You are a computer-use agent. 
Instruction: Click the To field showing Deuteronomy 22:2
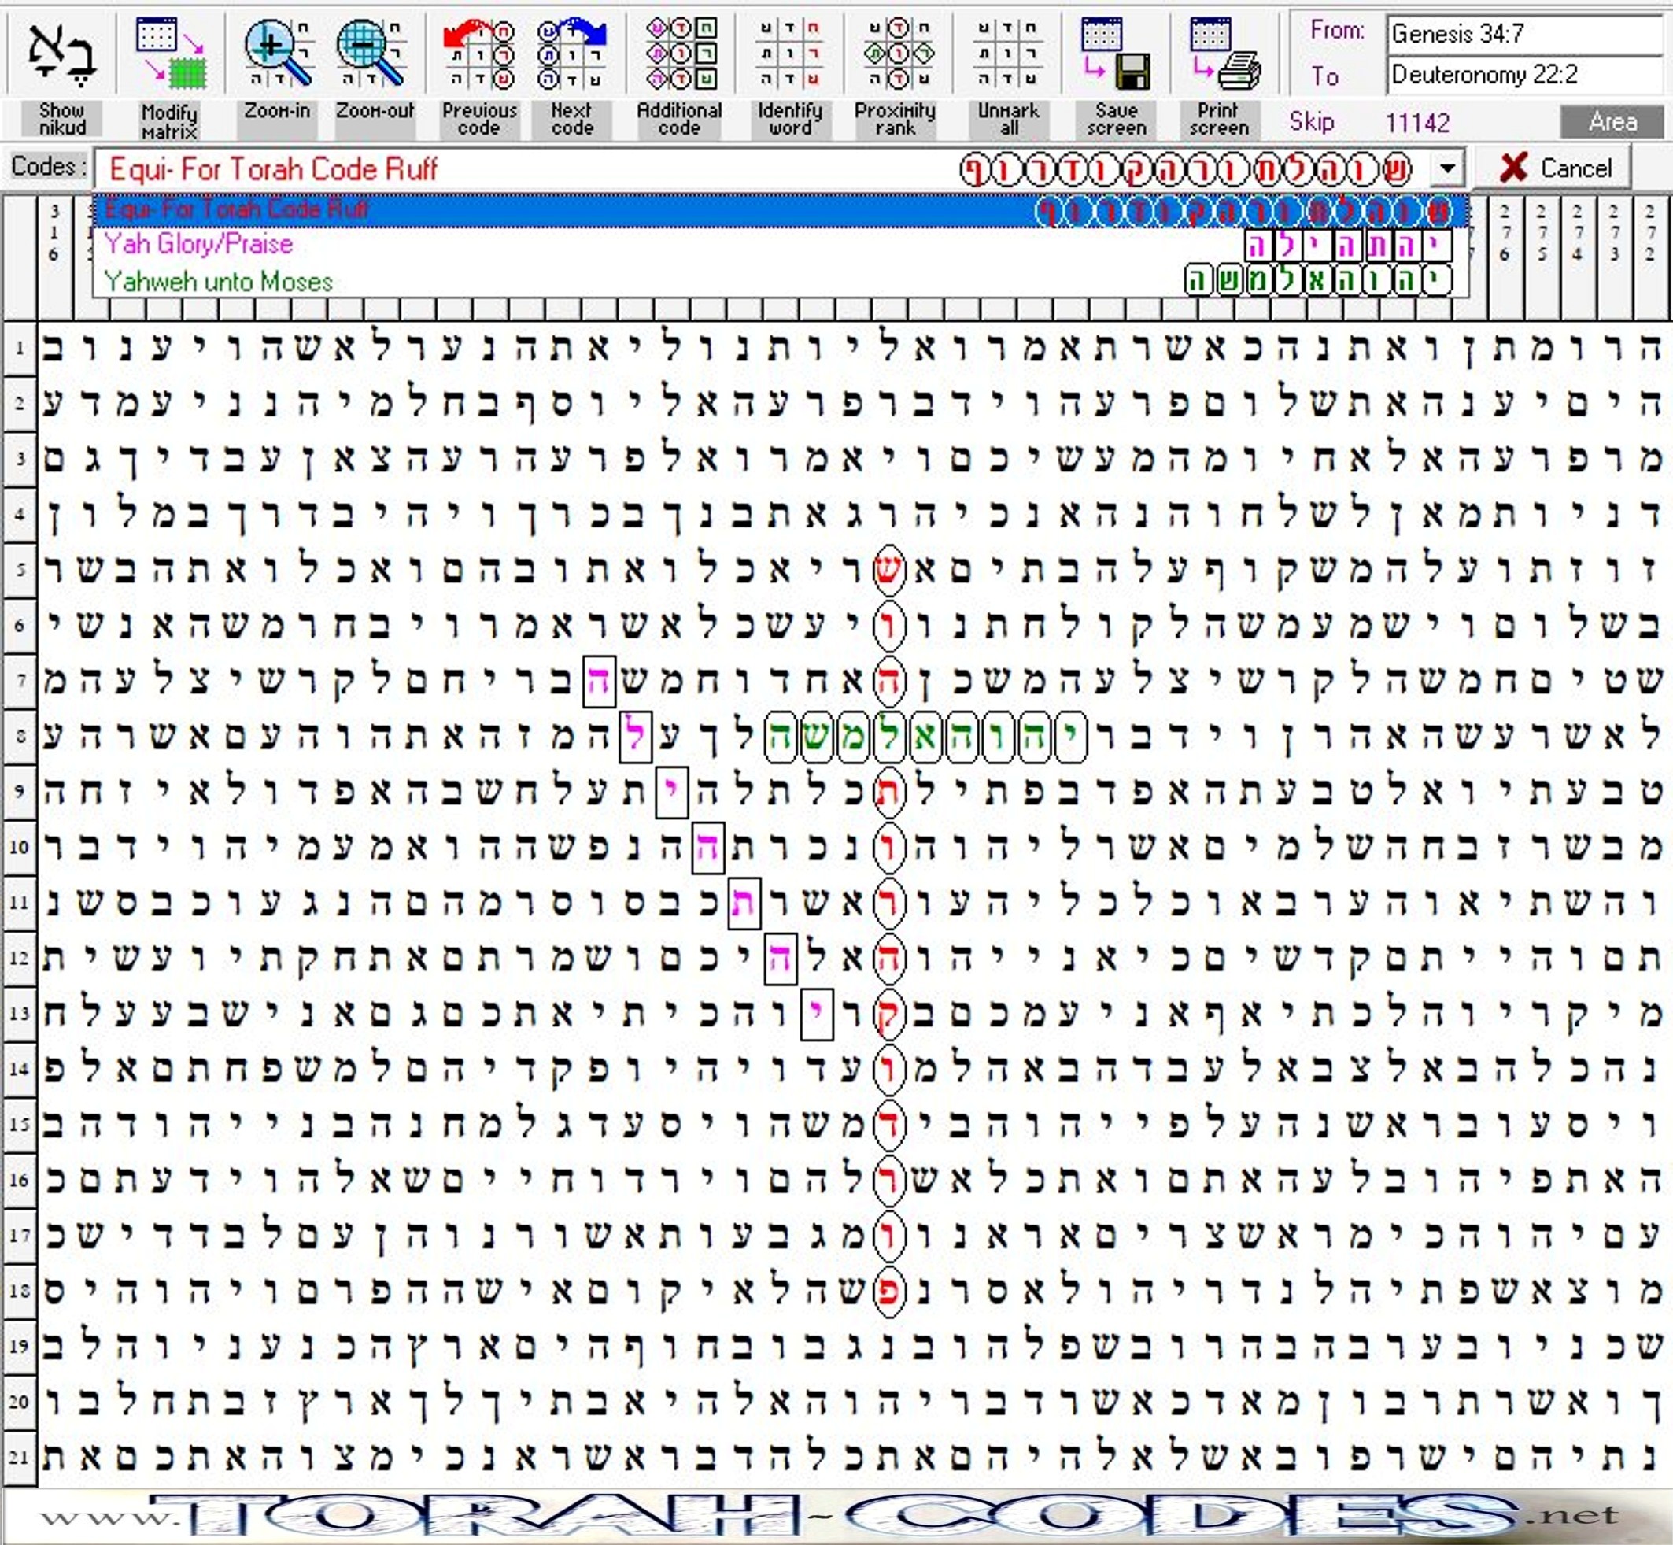(x=1523, y=76)
